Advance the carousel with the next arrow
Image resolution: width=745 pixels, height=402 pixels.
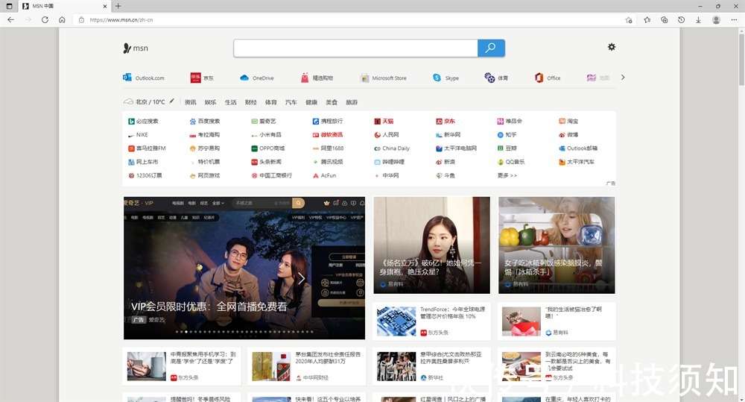(x=301, y=279)
